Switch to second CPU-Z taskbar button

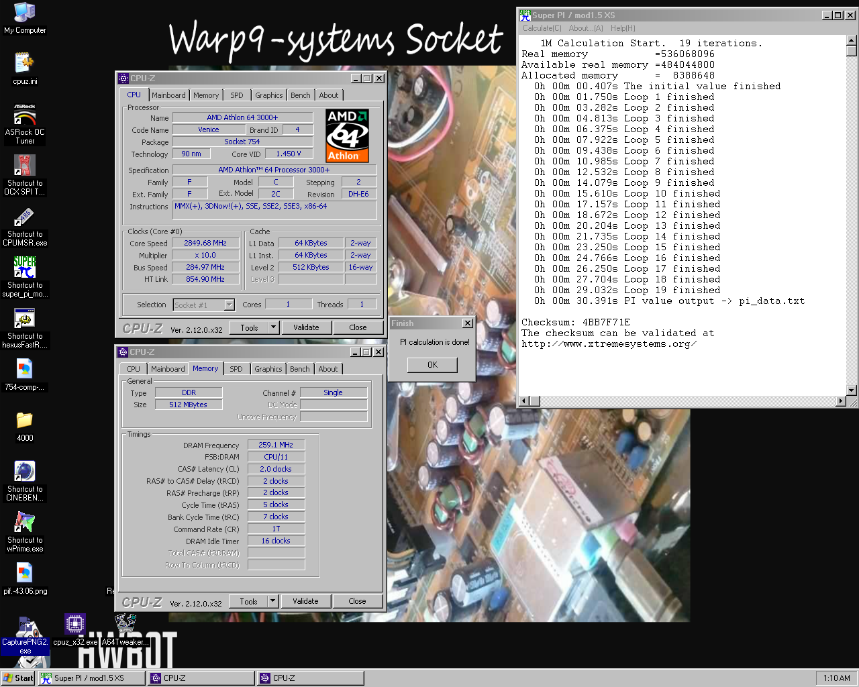(310, 678)
